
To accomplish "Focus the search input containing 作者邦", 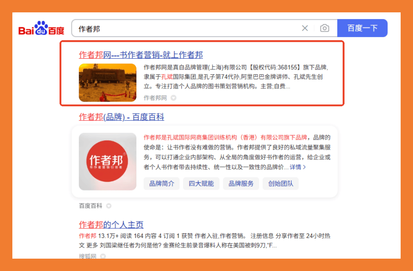I will tap(187, 28).
